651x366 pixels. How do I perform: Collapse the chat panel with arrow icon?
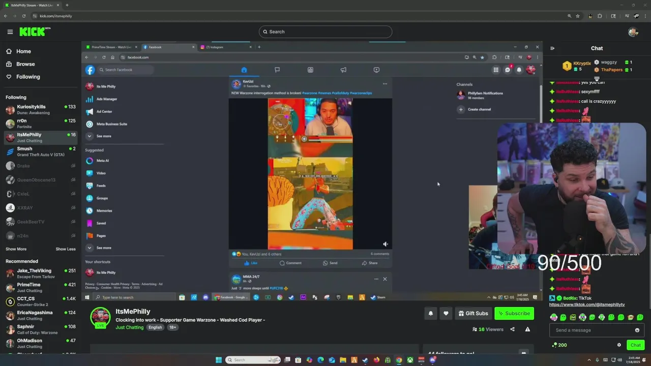coord(552,48)
